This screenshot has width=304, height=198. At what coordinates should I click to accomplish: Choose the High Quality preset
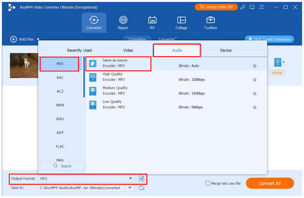pos(176,77)
